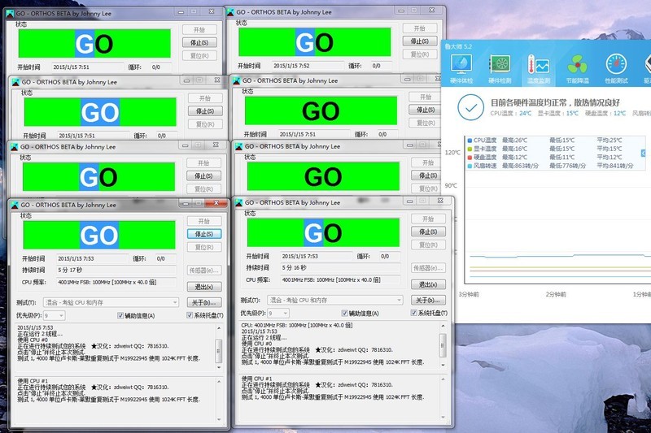Click 复位(R) button in the 5分16秒 window
651x433 pixels.
tap(428, 245)
